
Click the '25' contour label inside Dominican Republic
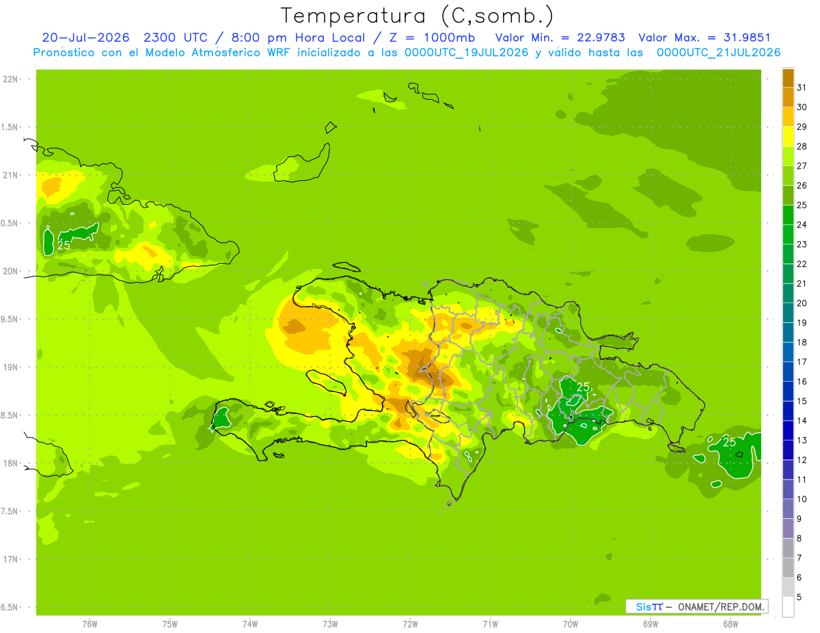tap(583, 387)
